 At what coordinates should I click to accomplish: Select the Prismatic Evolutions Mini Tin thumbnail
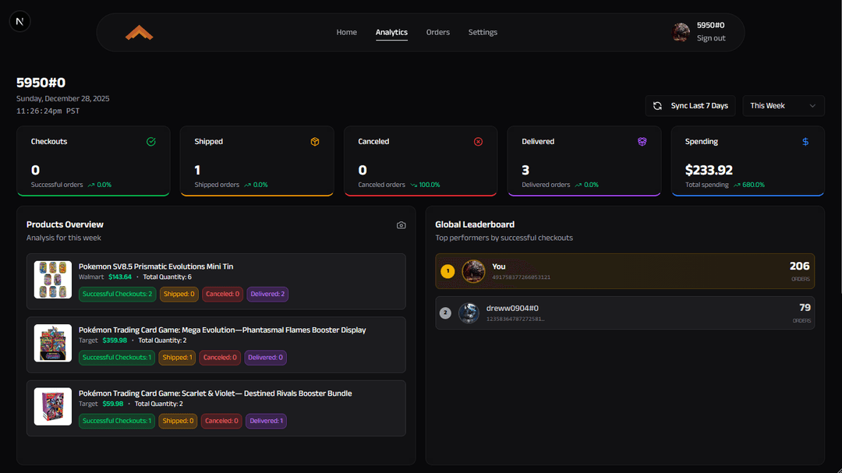[52, 279]
